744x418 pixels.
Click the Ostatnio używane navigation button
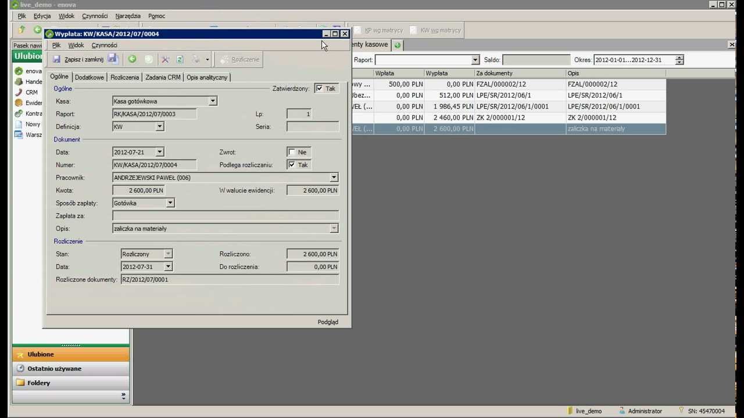click(71, 369)
